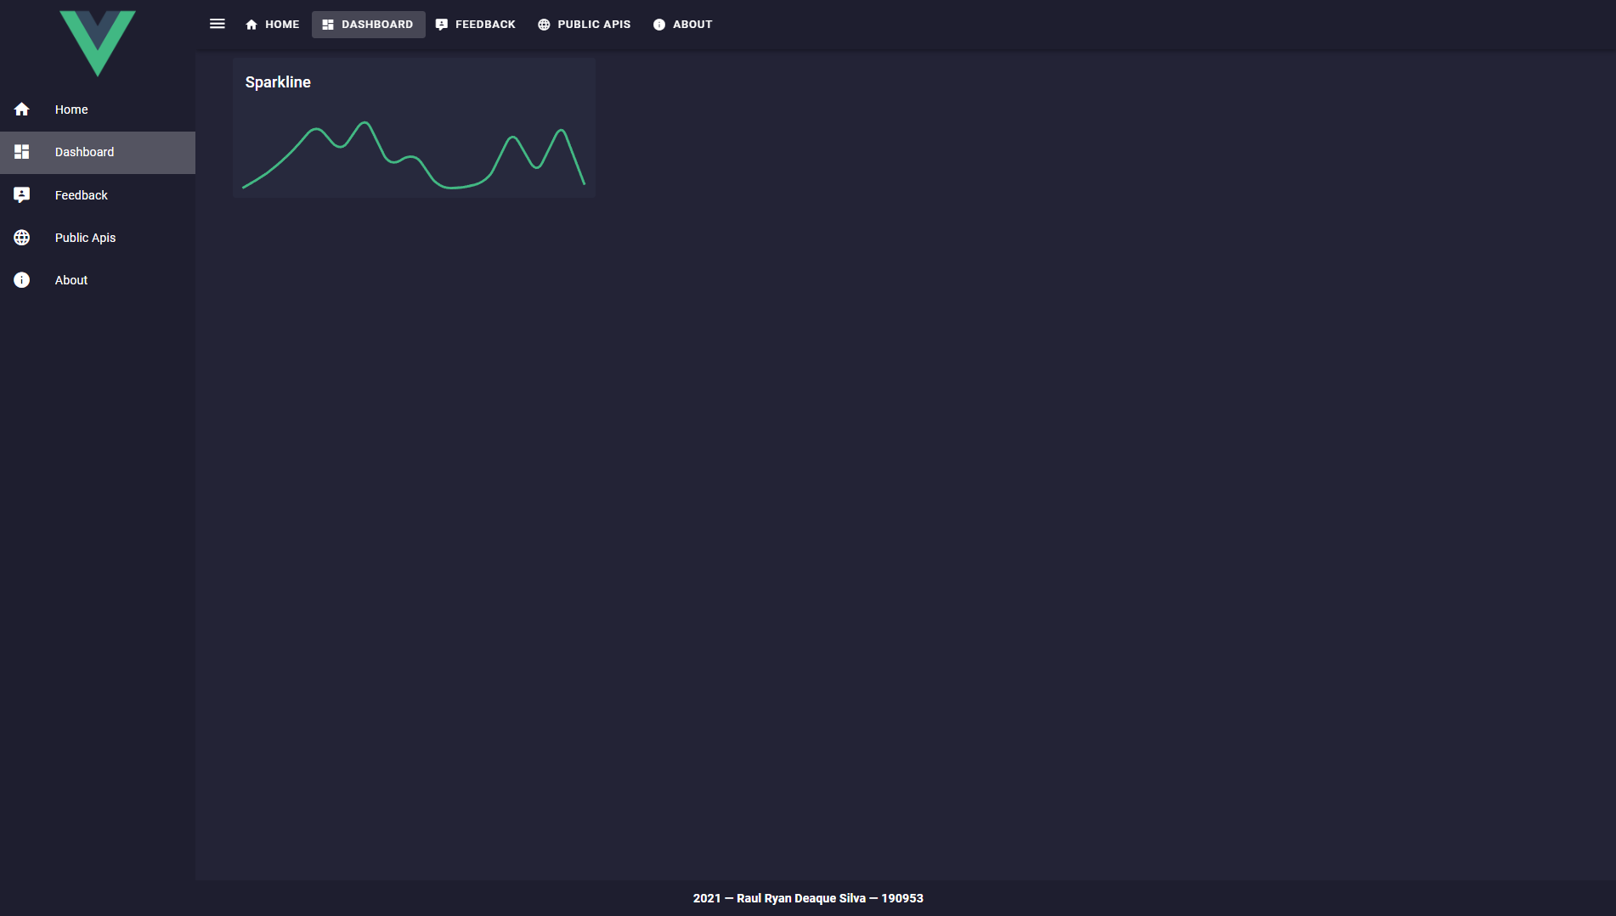
Task: Click the feedback speech-bubble icon in the sidebar
Action: point(22,195)
